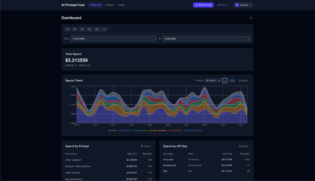The image size is (315, 181).
Task: Open the kippersj account dropdown
Action: coord(243,5)
